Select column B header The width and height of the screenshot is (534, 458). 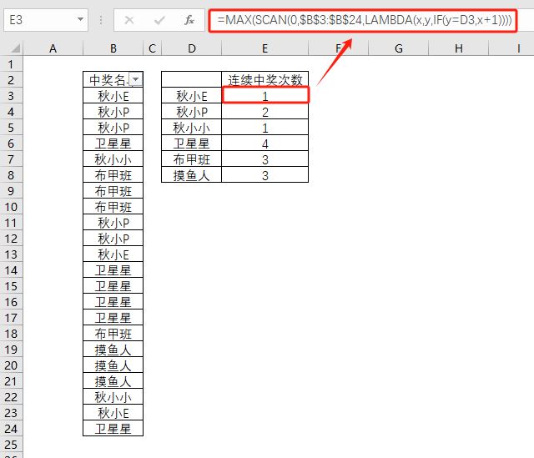coord(113,48)
